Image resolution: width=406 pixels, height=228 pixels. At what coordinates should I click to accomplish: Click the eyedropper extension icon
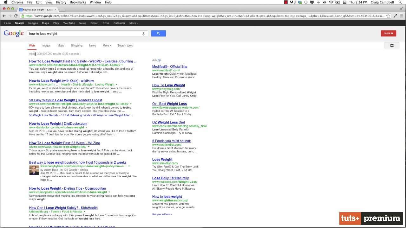395,16
